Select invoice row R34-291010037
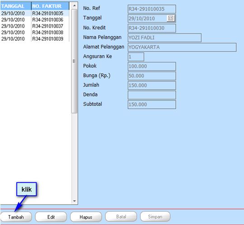The image size is (244, 225). click(x=34, y=26)
